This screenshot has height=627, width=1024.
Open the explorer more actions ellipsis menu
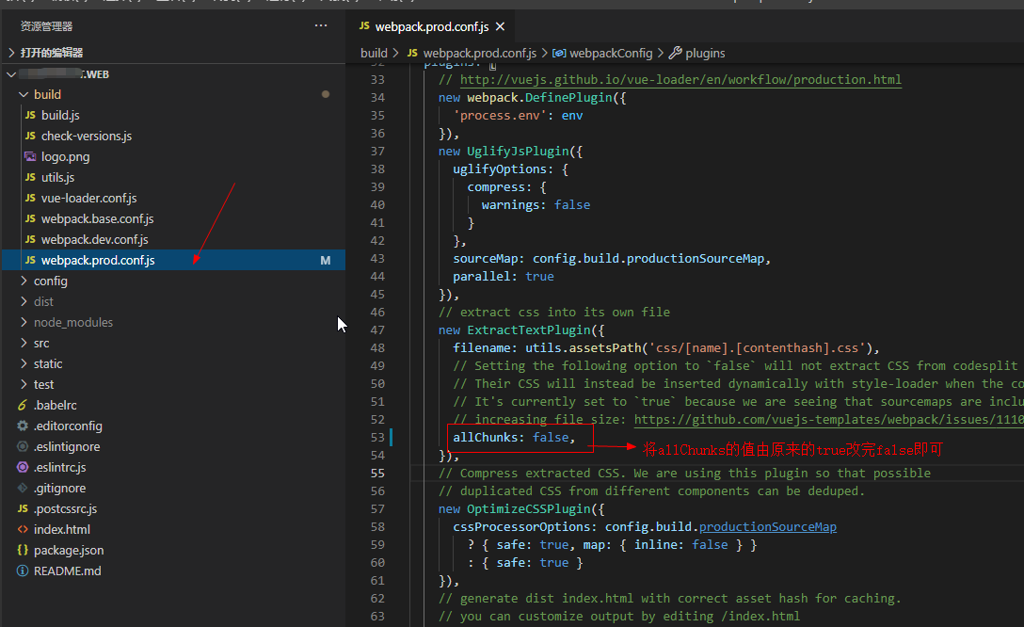(x=321, y=25)
